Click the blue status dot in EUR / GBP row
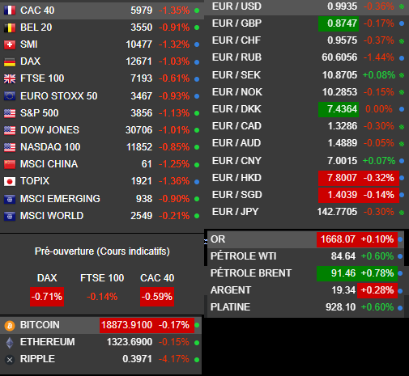The height and width of the screenshot is (376, 409). coord(402,23)
